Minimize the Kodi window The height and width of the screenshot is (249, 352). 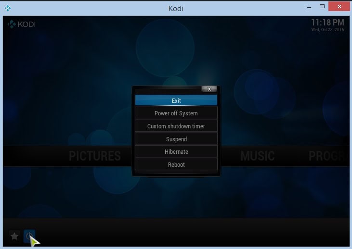309,7
